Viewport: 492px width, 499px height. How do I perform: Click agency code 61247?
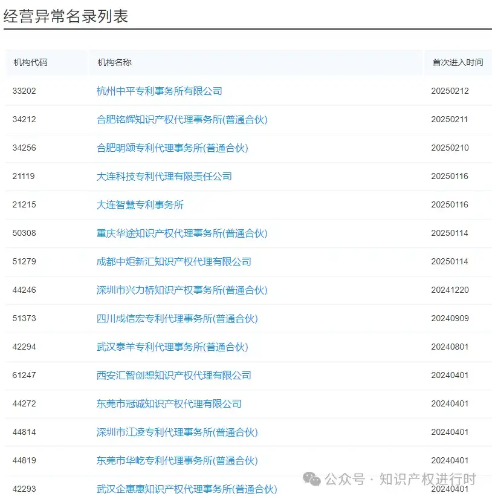click(24, 375)
